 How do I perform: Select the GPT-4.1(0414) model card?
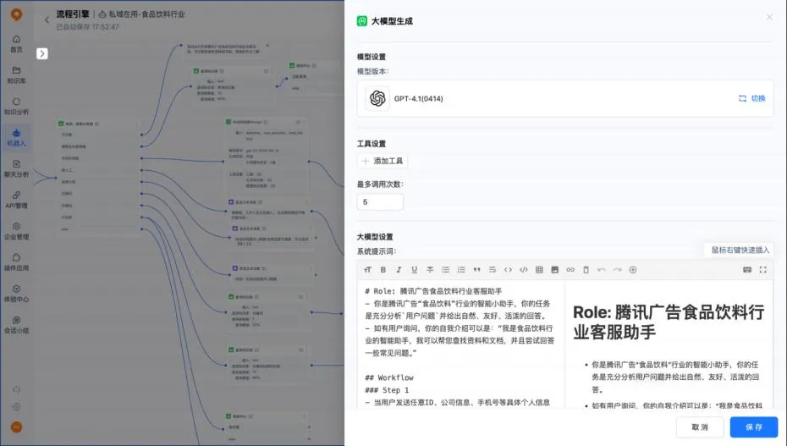565,99
